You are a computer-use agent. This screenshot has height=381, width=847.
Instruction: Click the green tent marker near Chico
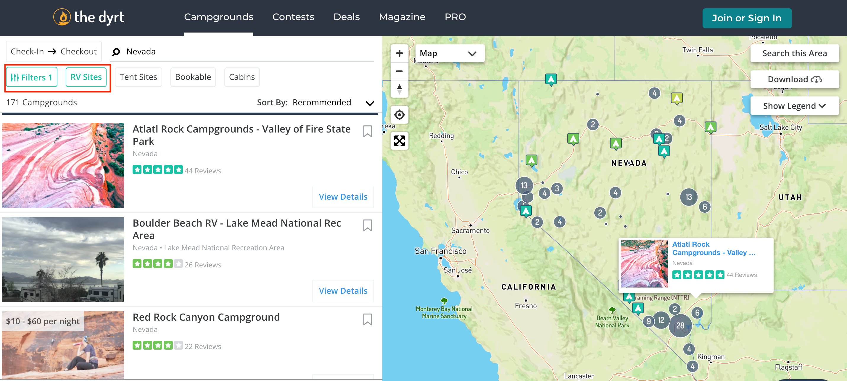point(531,161)
